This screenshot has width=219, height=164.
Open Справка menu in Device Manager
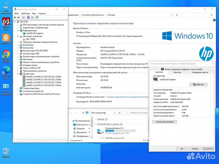coord(42,13)
